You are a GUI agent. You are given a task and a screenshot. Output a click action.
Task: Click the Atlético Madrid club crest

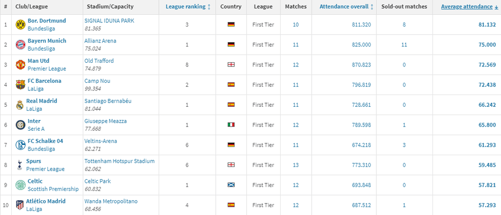point(20,205)
